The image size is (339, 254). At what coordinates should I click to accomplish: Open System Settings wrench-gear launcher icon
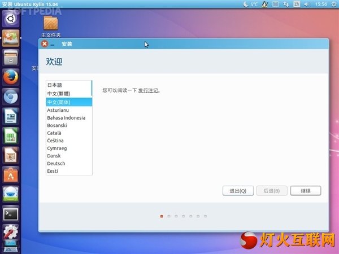(11, 232)
